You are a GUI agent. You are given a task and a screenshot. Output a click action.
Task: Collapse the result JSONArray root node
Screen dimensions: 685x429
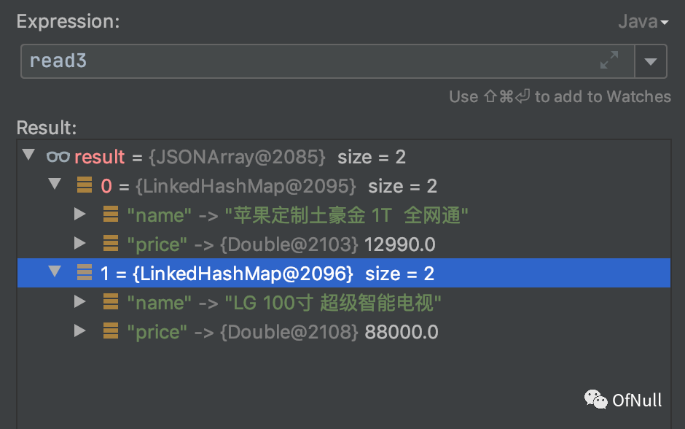28,156
